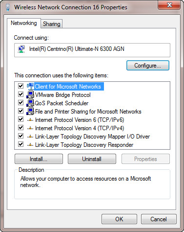Click the VMware Bridge Protocol icon

(30, 94)
